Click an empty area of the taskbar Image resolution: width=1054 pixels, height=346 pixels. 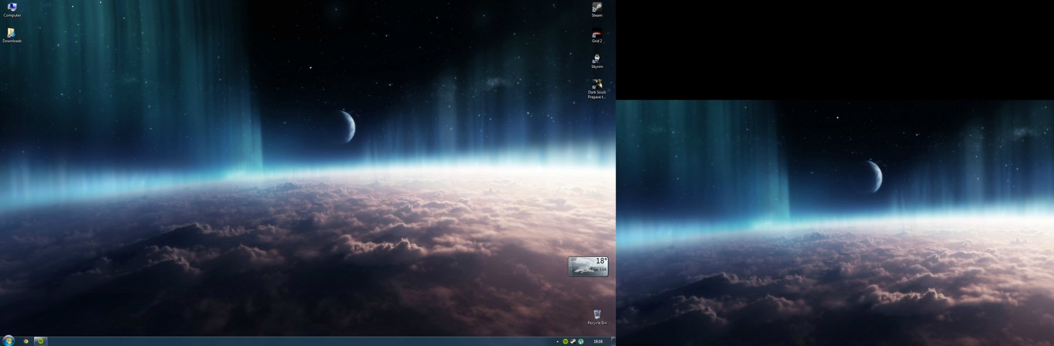[x=293, y=341]
